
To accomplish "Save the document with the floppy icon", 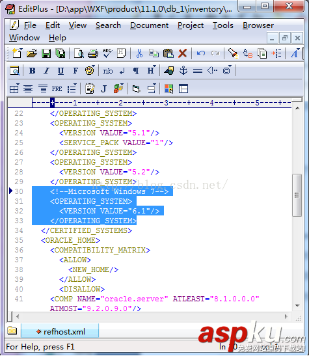I will (46, 53).
